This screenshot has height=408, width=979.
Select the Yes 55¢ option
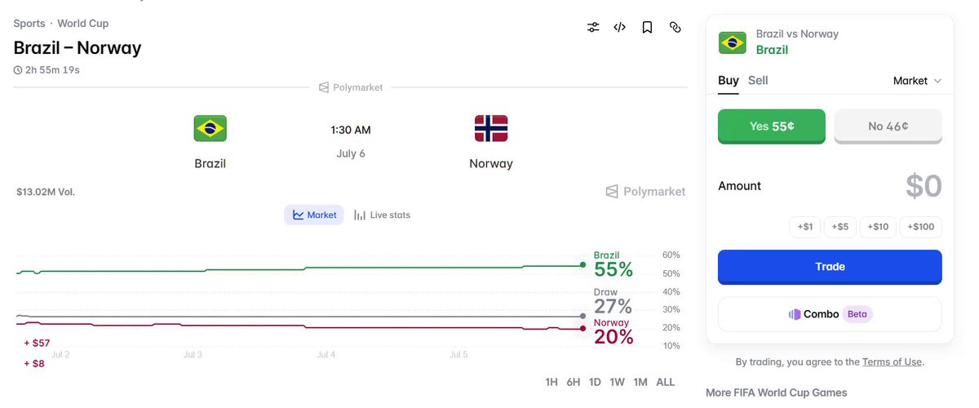(772, 126)
